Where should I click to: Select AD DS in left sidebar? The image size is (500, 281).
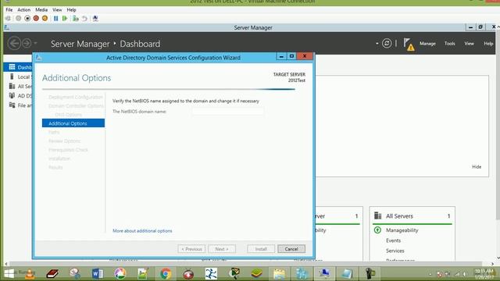[21, 95]
